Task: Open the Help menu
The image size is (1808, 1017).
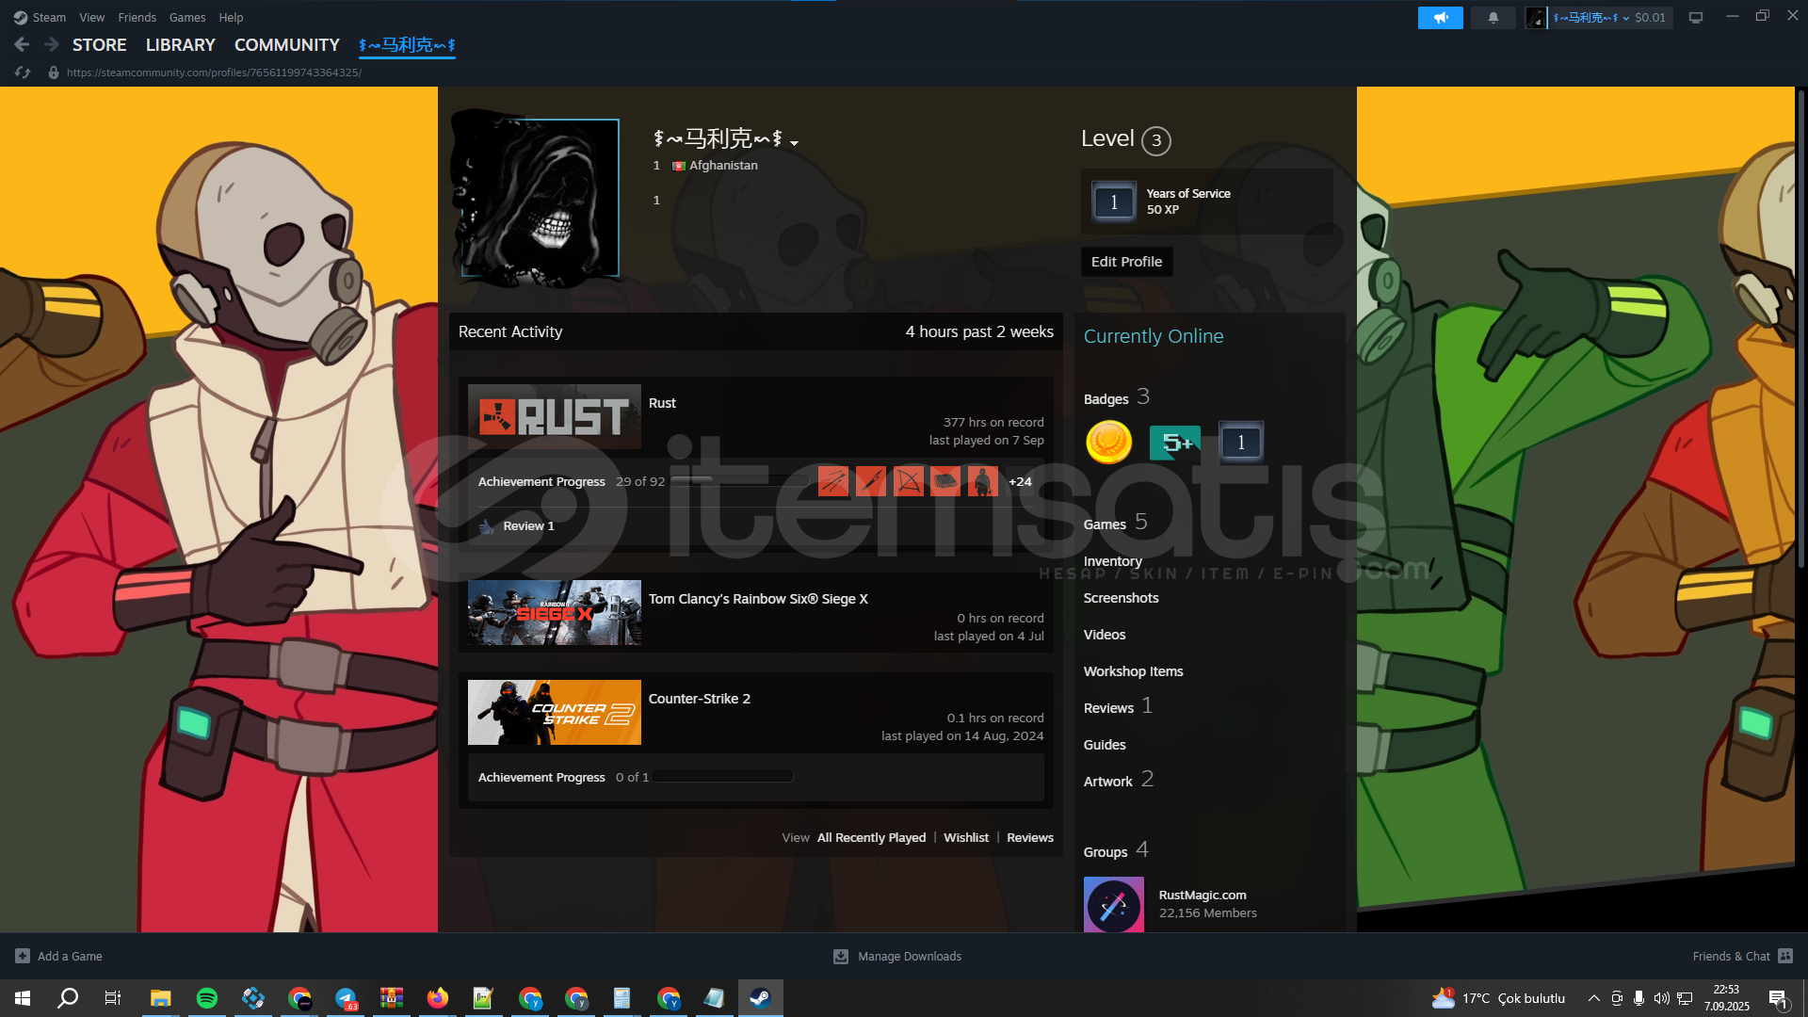Action: 231,17
